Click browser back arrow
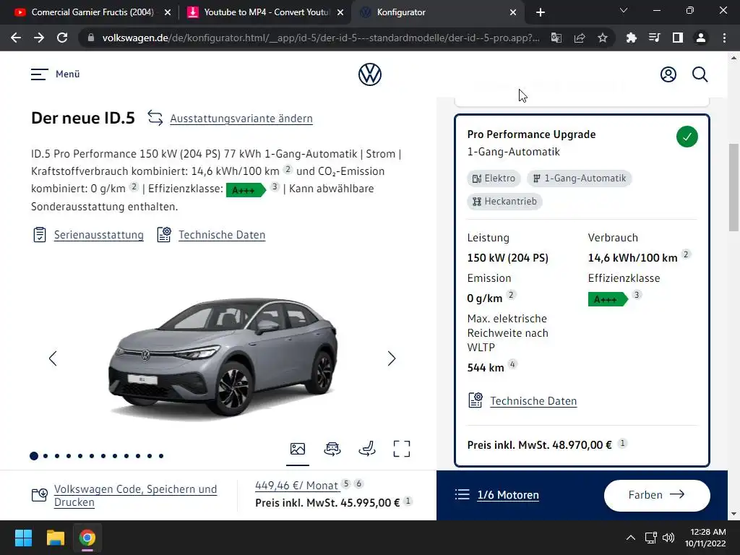 (x=16, y=38)
